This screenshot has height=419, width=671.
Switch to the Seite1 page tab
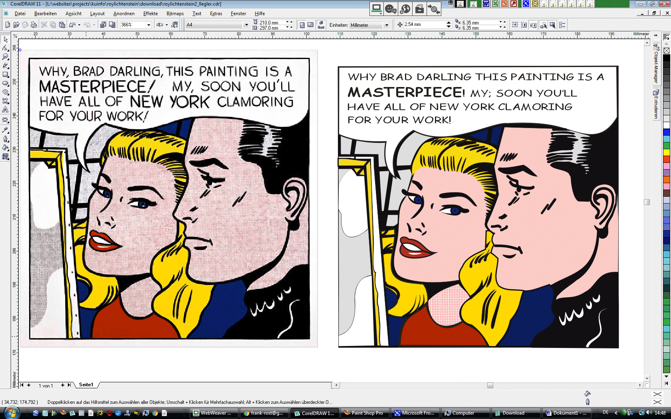pyautogui.click(x=86, y=385)
